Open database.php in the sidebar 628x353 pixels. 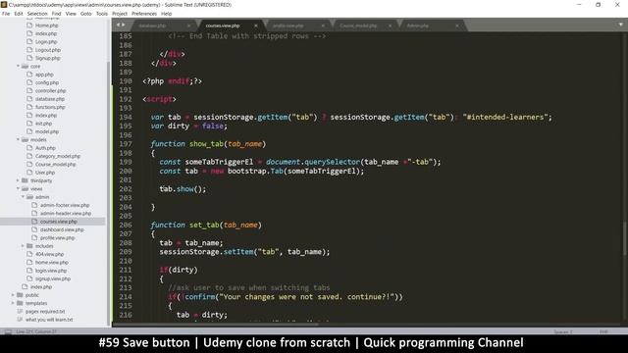(x=50, y=99)
